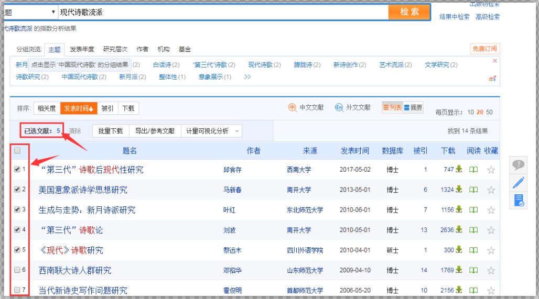The image size is (539, 299).
Task: Read “第三代”诗歌后现代性研究 online
Action: click(473, 169)
